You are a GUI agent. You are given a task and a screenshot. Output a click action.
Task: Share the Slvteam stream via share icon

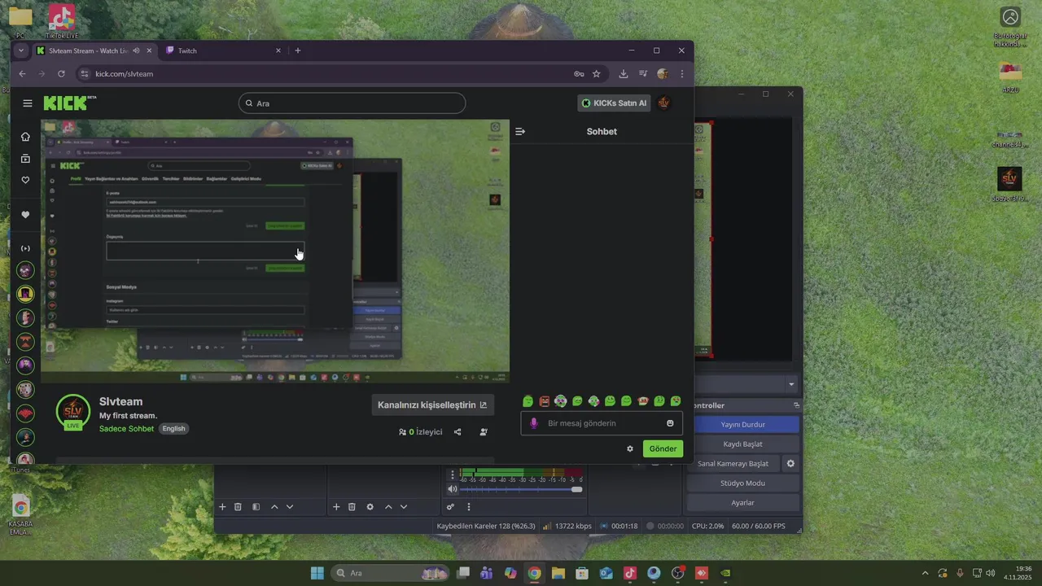coord(458,432)
